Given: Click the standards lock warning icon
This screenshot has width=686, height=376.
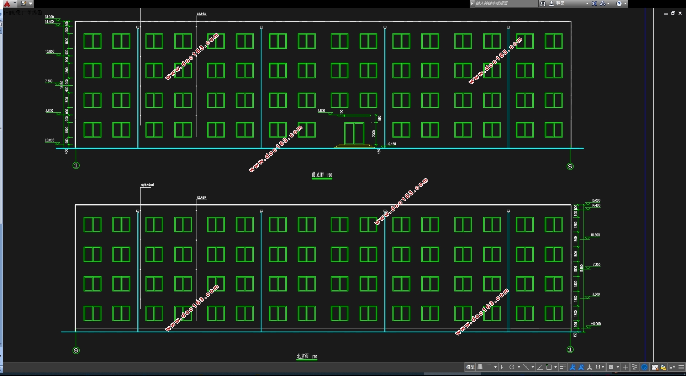Looking at the screenshot, I should (663, 367).
